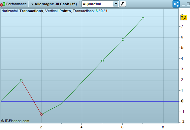This screenshot has height=130, width=190.
Task: Select the green point at transaction 1
Action: [21, 80]
